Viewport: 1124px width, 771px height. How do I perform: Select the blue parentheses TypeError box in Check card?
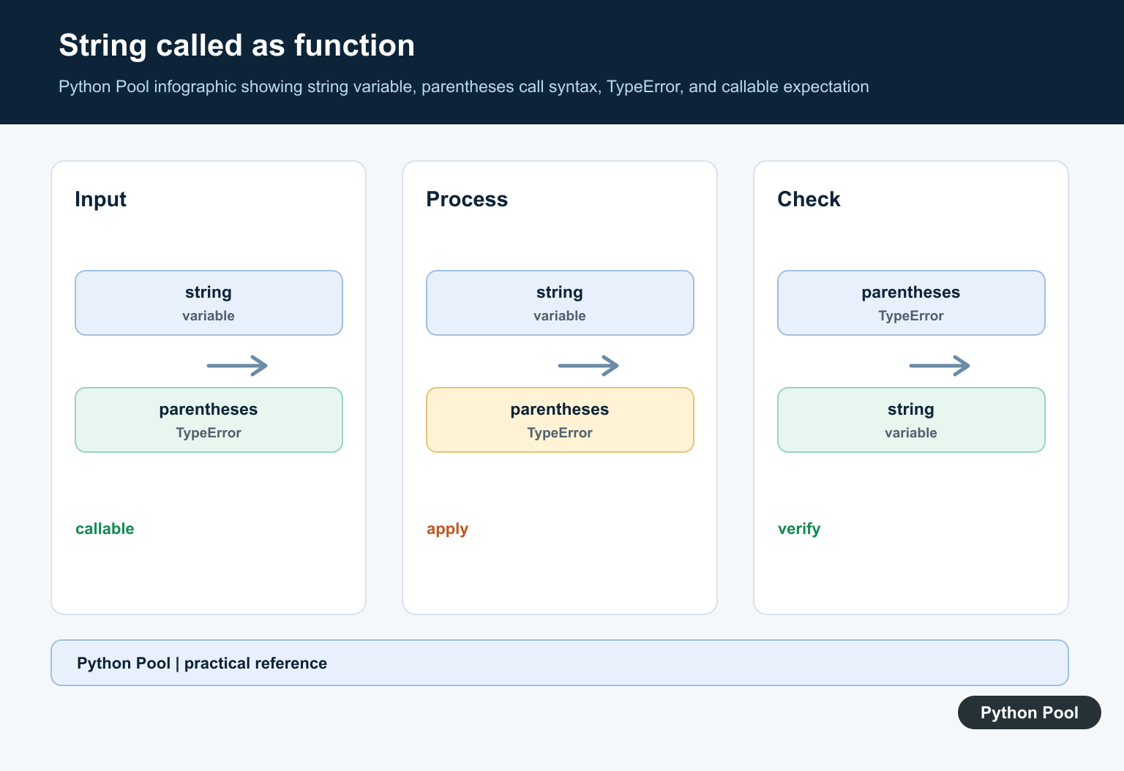tap(911, 303)
